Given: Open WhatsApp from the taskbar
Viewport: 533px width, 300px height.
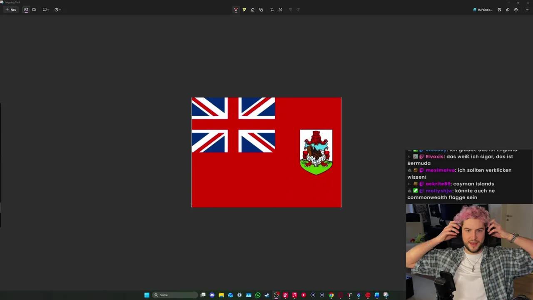Looking at the screenshot, I should point(258,295).
